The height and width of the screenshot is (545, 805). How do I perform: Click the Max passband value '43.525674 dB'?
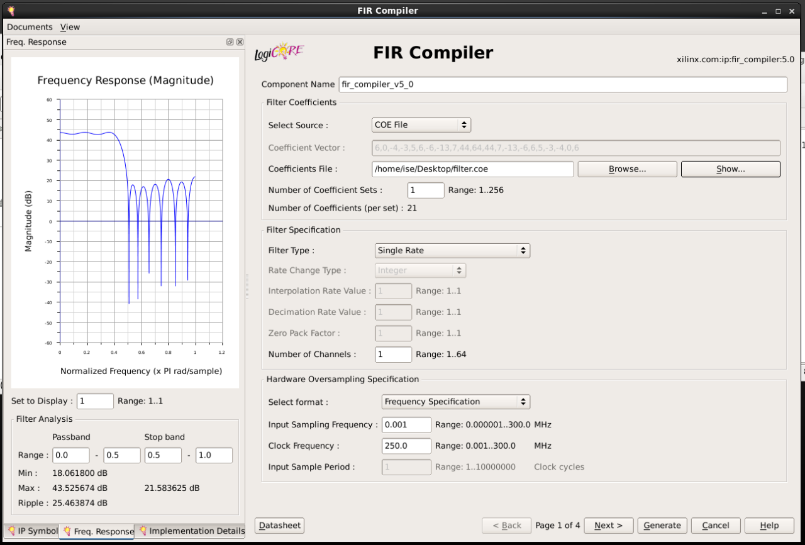click(80, 488)
